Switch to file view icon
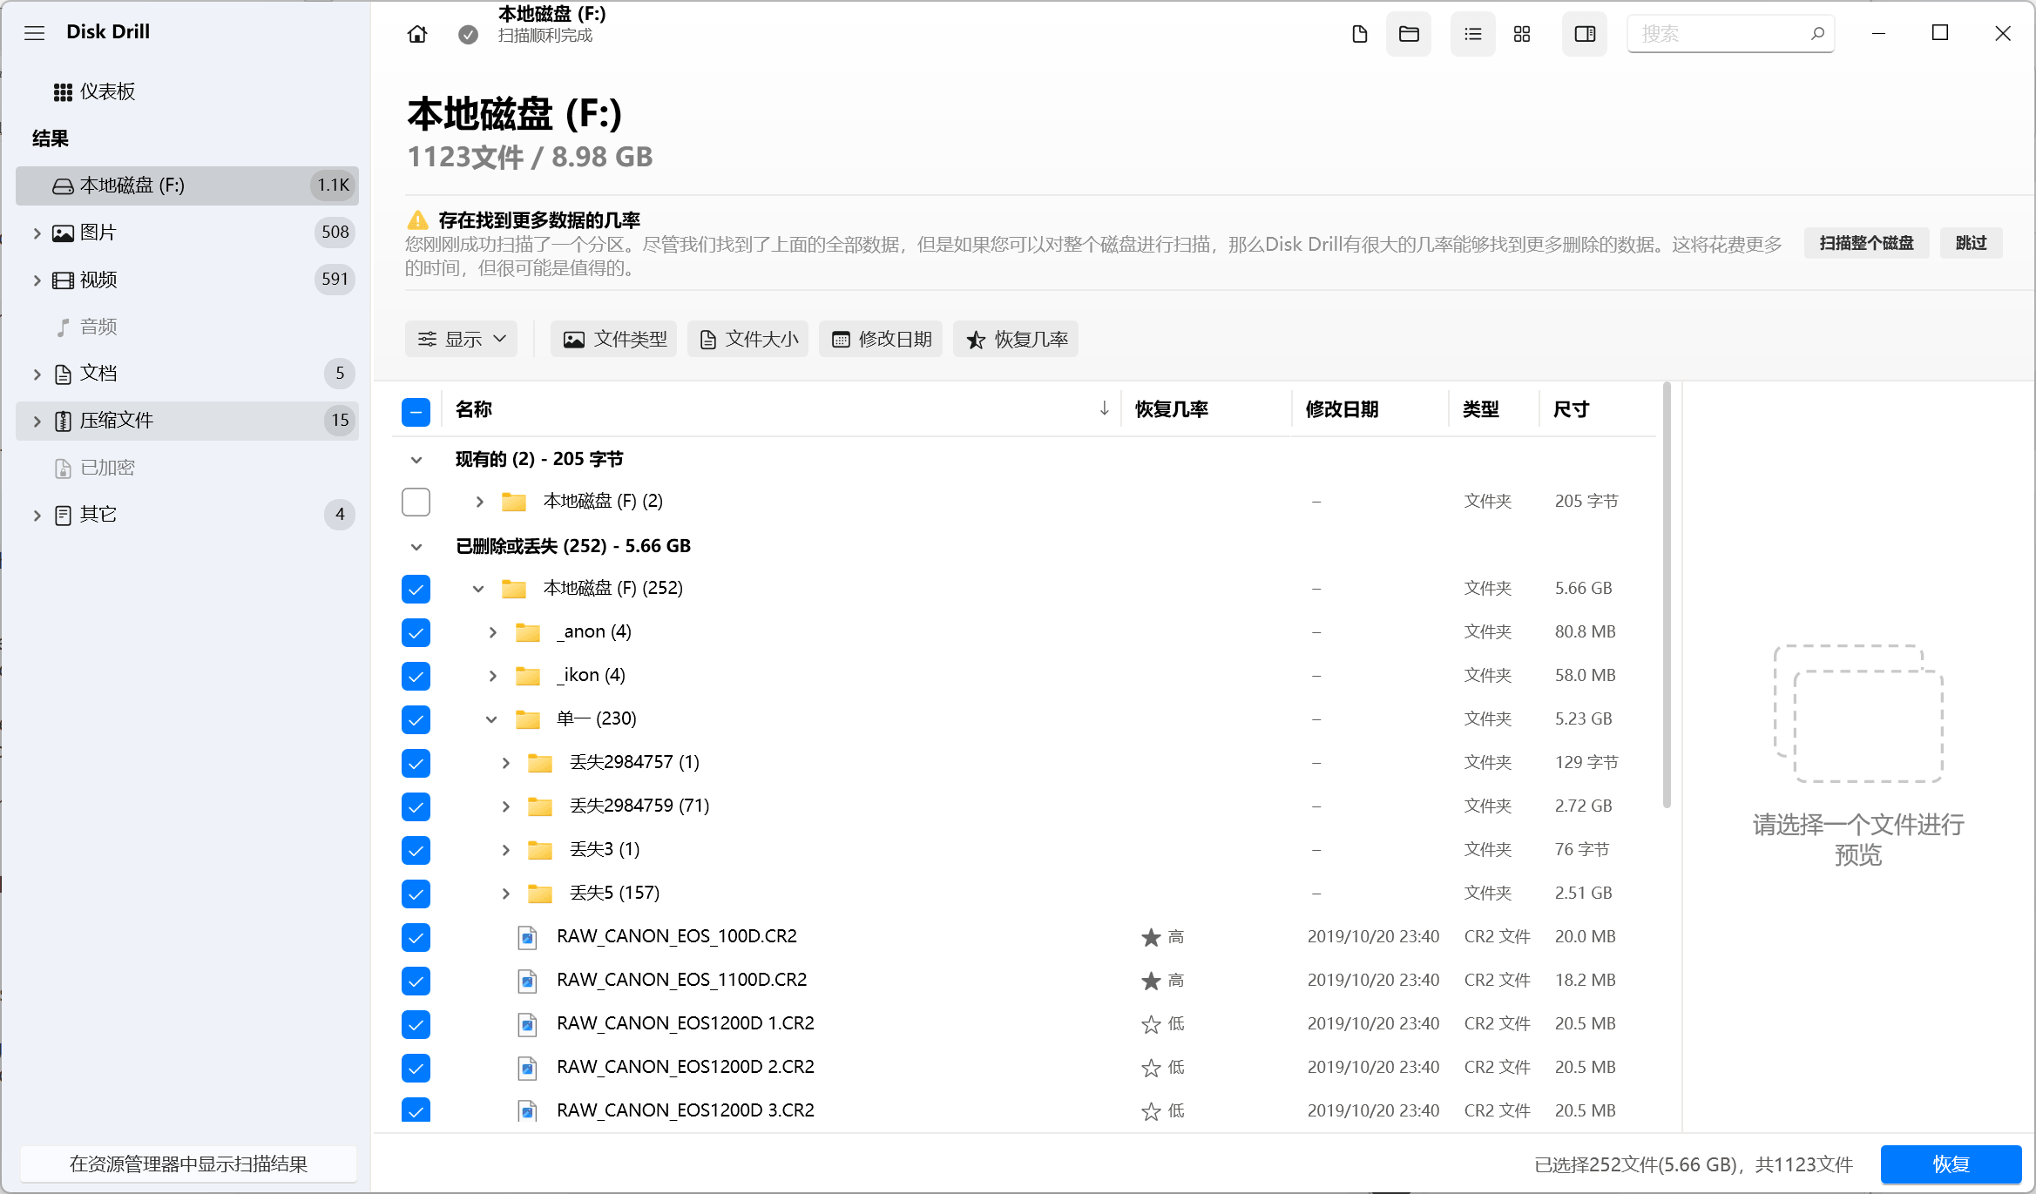This screenshot has height=1194, width=2036. pyautogui.click(x=1359, y=34)
